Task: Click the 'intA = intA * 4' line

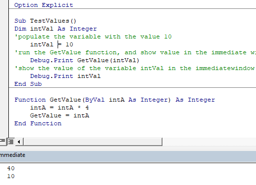Action: tap(60, 108)
